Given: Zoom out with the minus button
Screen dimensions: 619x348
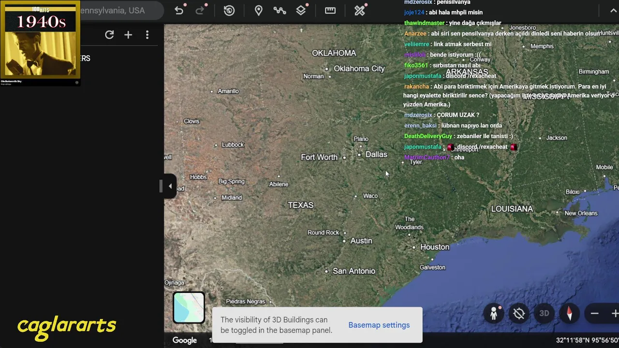Looking at the screenshot, I should pyautogui.click(x=595, y=314).
